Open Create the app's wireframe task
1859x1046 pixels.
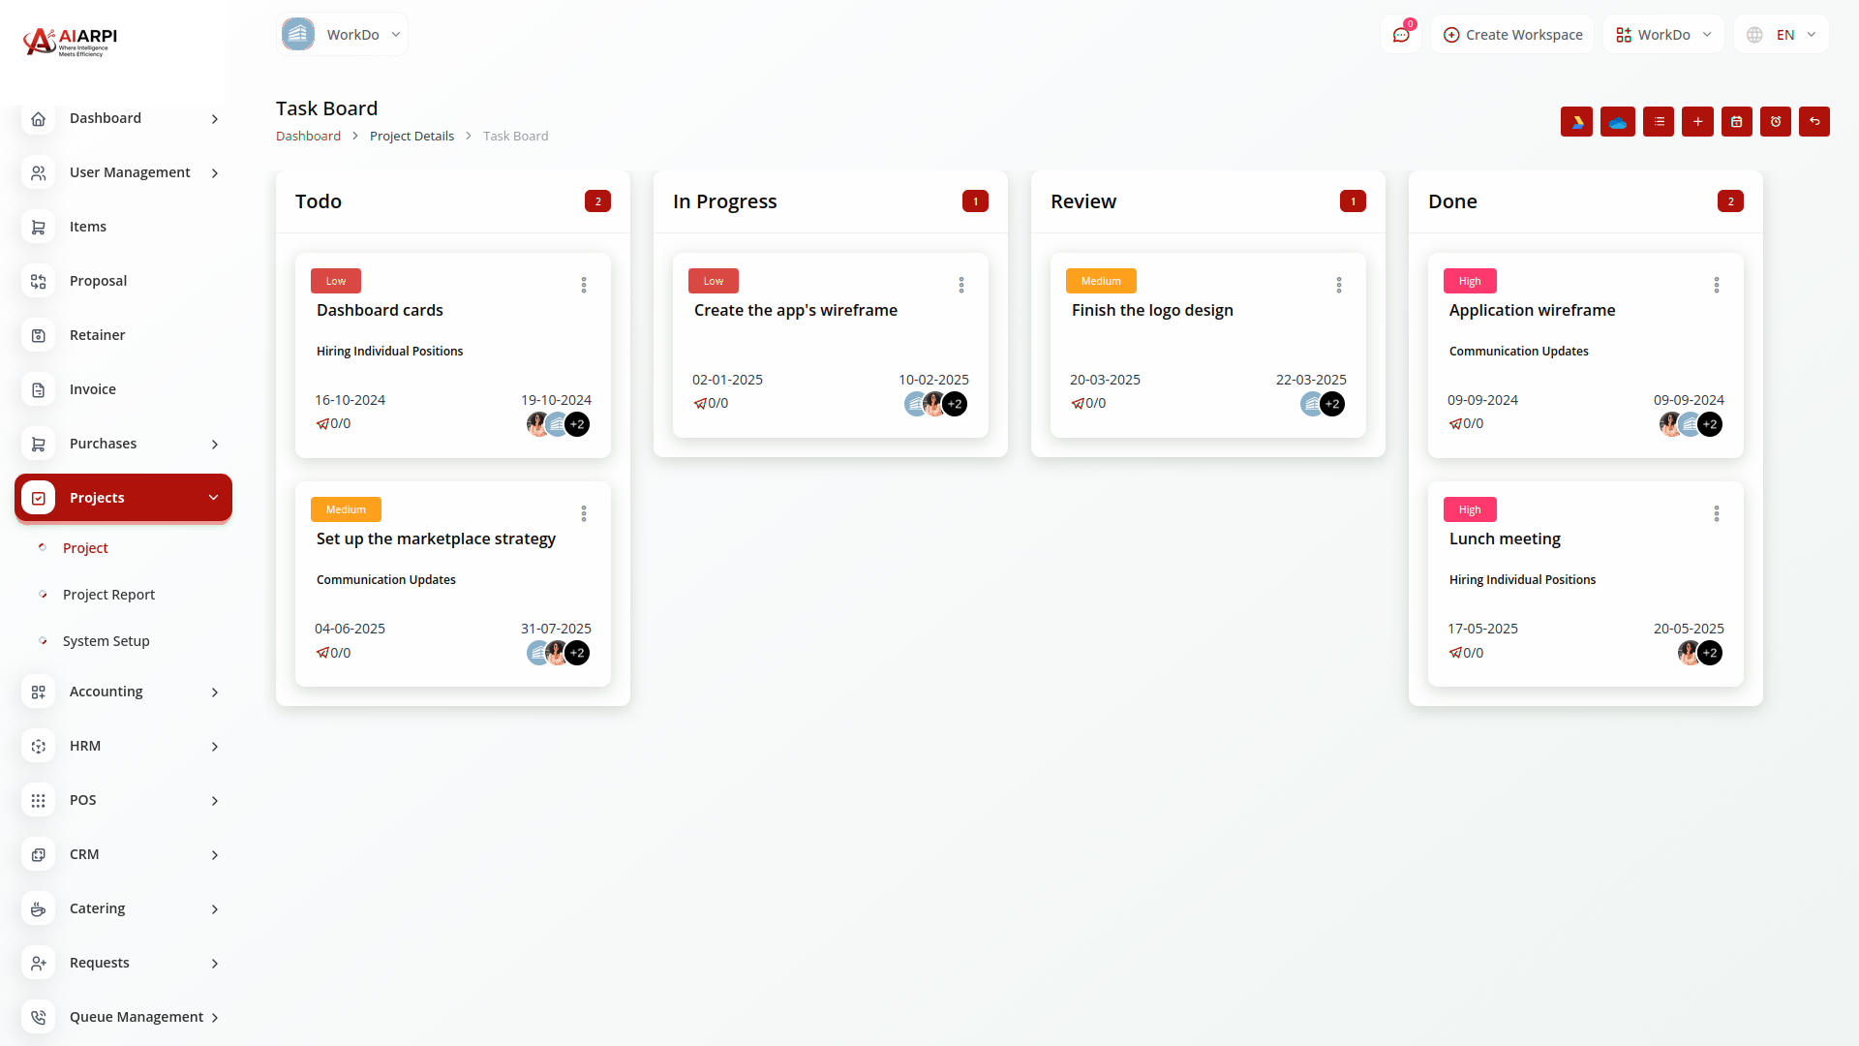796,311
